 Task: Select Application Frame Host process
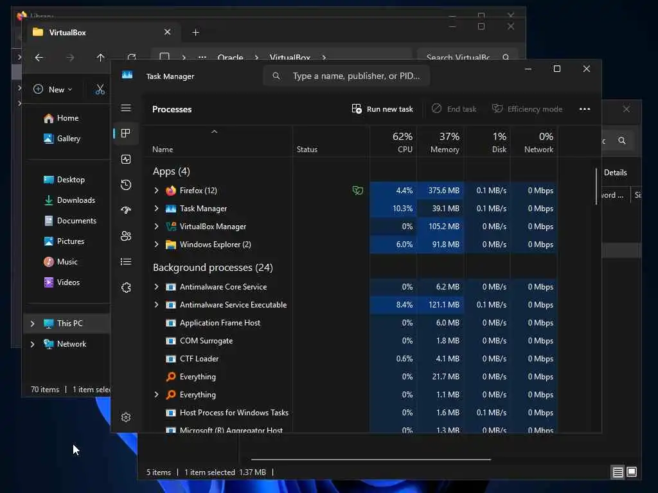(220, 323)
